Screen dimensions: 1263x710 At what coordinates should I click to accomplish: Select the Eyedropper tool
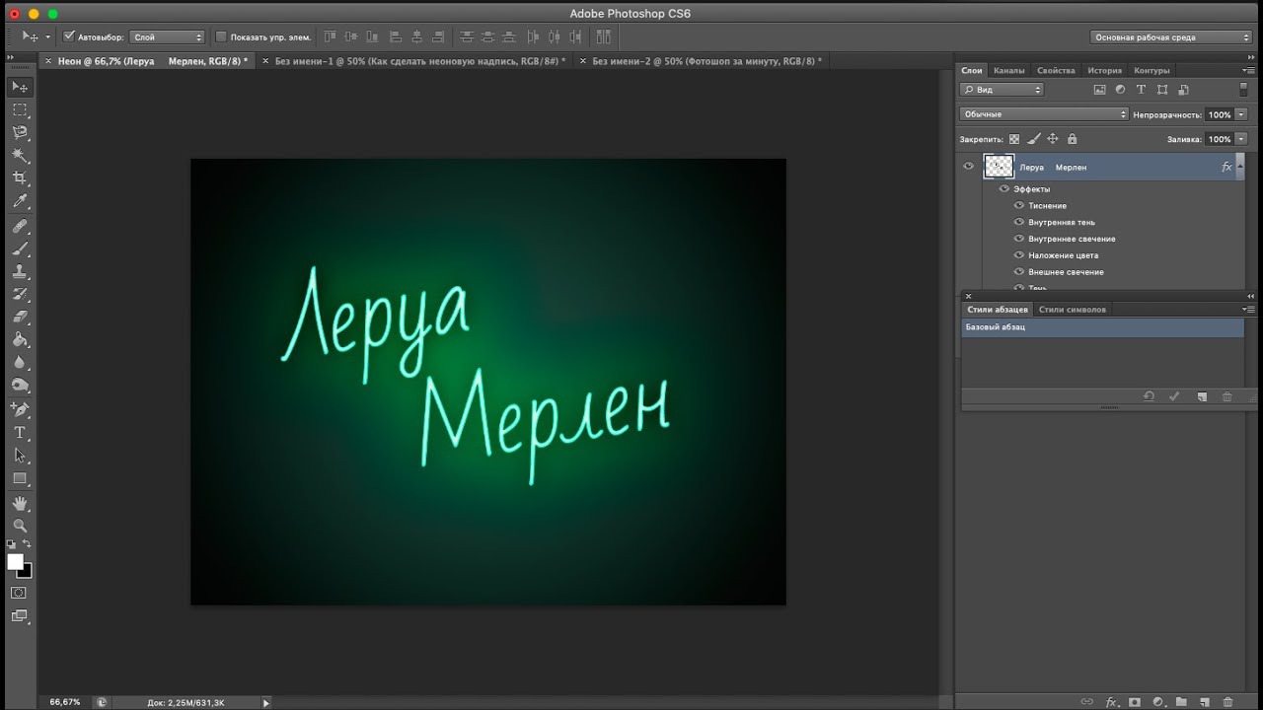pyautogui.click(x=20, y=201)
